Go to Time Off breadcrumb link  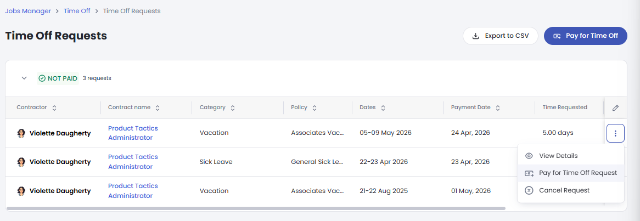[x=76, y=11]
